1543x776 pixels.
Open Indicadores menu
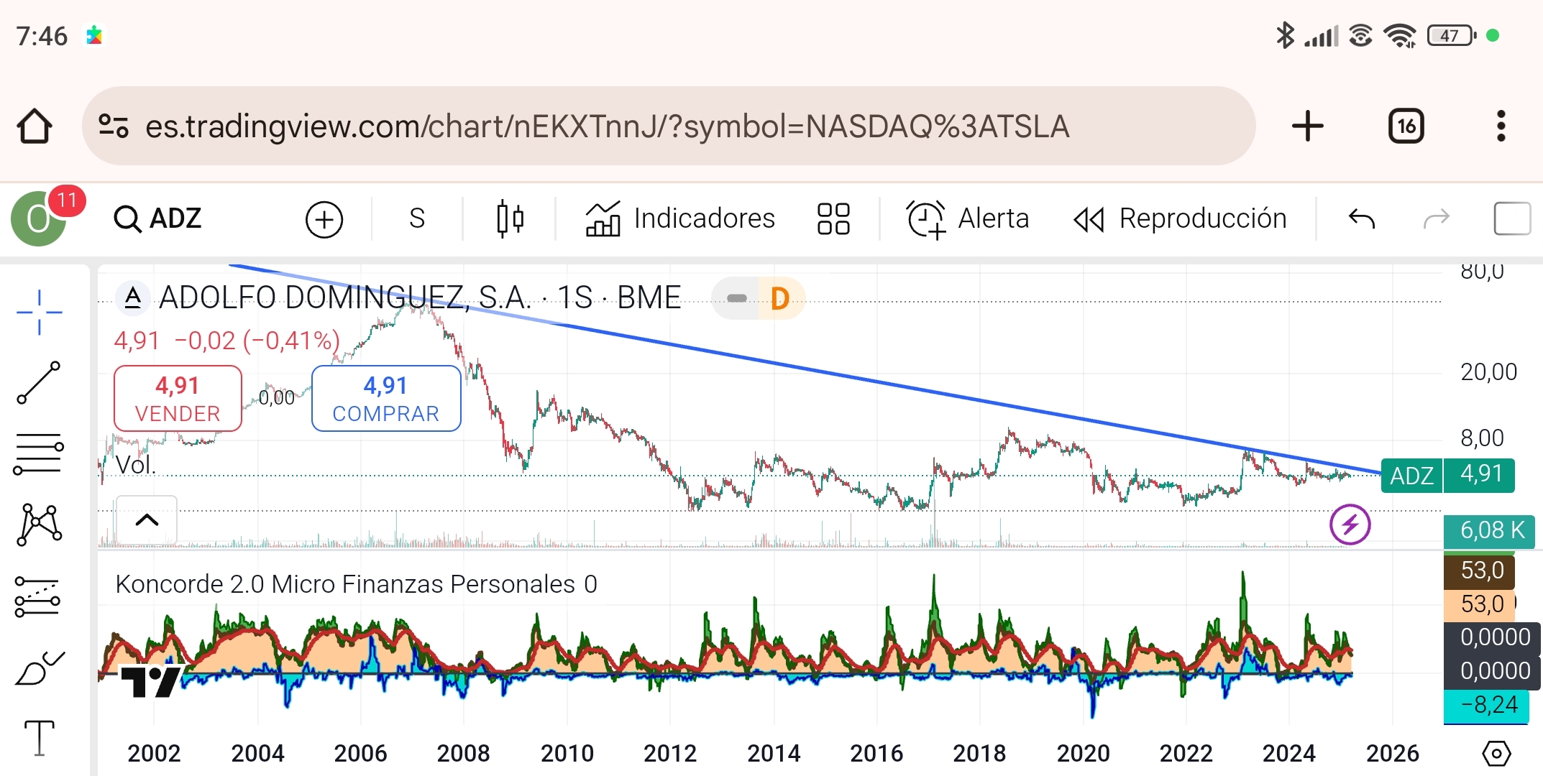click(679, 218)
